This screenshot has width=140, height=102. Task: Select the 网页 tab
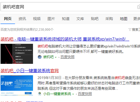pos(8,19)
